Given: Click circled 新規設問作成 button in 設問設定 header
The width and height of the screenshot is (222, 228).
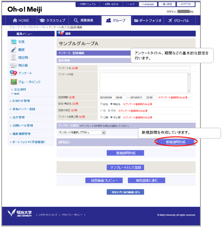Looking at the screenshot, I should coord(176,142).
